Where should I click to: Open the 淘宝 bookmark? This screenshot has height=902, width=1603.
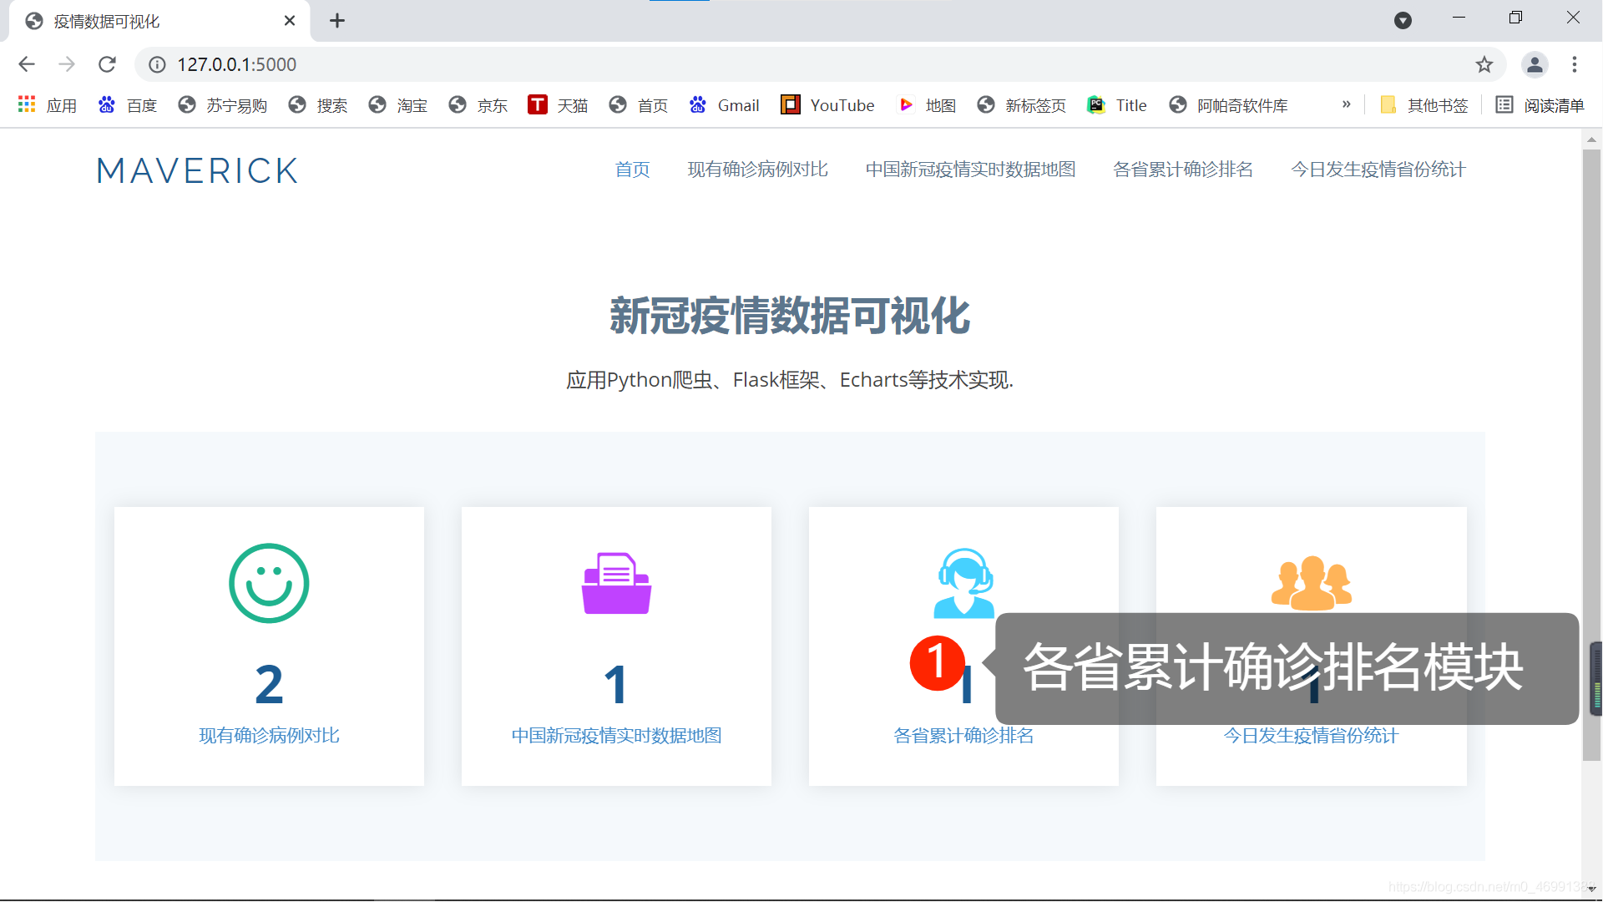tap(398, 105)
